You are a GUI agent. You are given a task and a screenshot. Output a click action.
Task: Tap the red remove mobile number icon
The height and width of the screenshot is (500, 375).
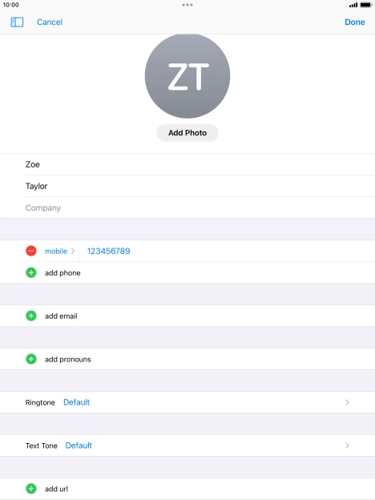point(31,251)
